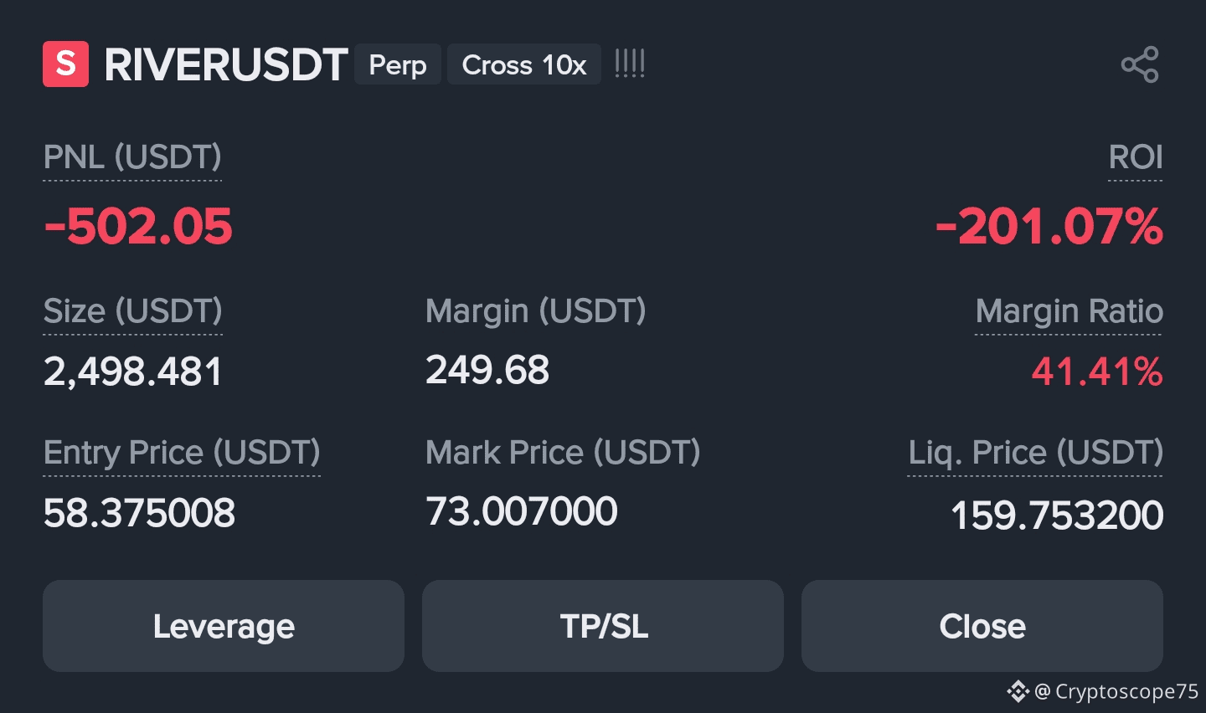Click the -502.05 PNL value
The width and height of the screenshot is (1206, 713).
point(138,227)
